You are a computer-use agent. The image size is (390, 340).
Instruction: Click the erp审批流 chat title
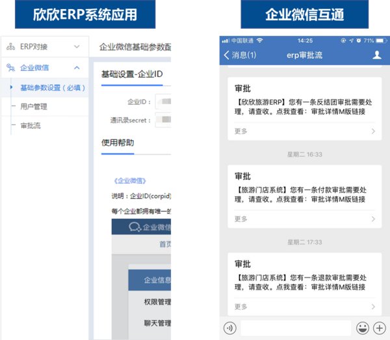point(304,55)
